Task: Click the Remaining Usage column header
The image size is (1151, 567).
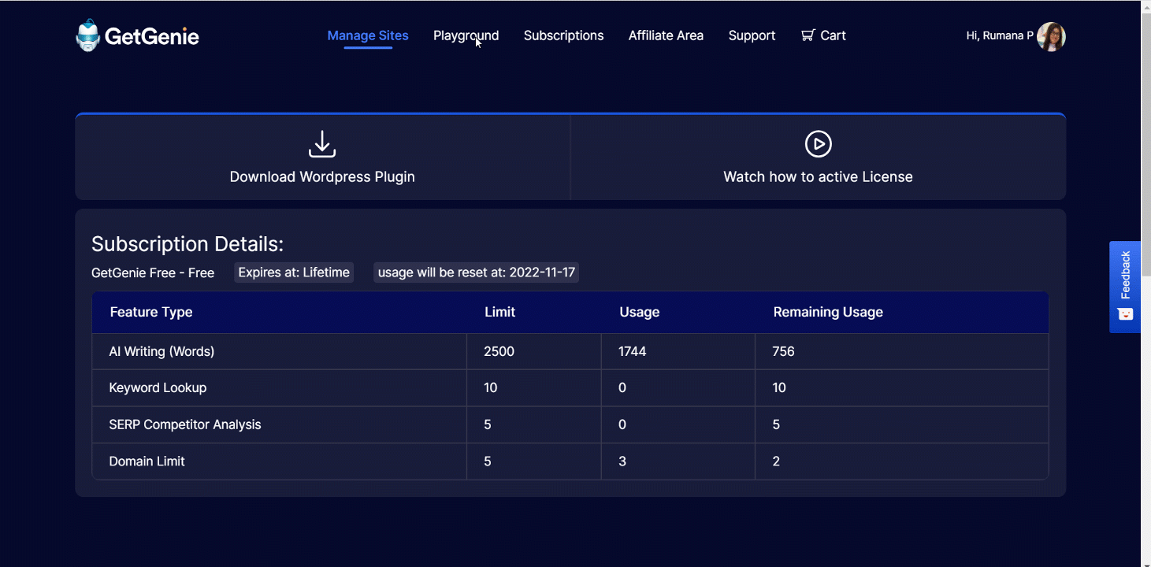Action: tap(828, 312)
